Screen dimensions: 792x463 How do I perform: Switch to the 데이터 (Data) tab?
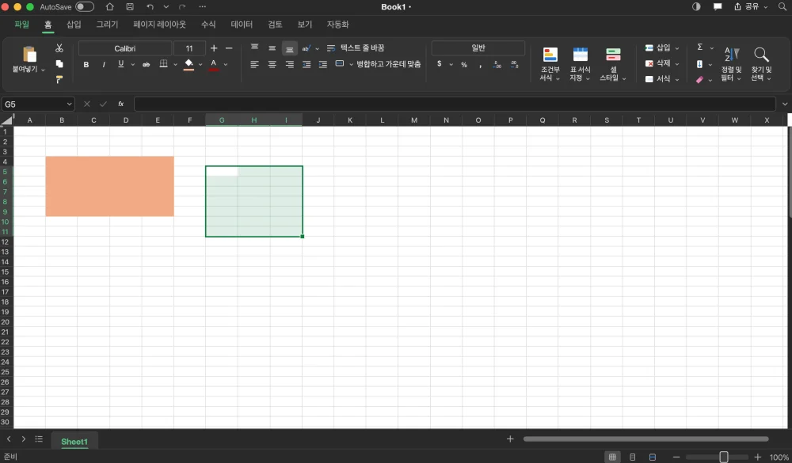tap(242, 25)
